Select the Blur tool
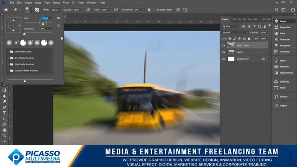The height and width of the screenshot is (167, 297). tap(4, 96)
